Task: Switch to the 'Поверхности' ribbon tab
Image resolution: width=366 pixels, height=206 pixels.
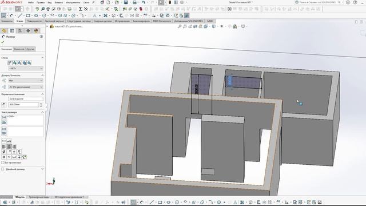Action: pyautogui.click(x=34, y=21)
